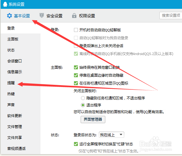Switch to the 权限设置 tab
Image resolution: width=182 pixels, height=156 pixels.
point(87,16)
